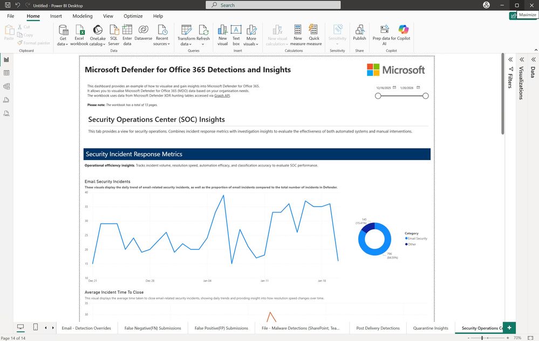Undo the last action

coord(17,5)
